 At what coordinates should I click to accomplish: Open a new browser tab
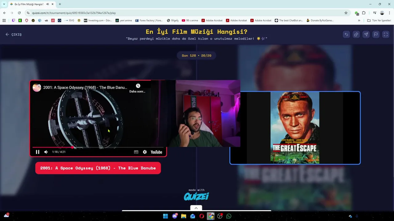point(60,4)
